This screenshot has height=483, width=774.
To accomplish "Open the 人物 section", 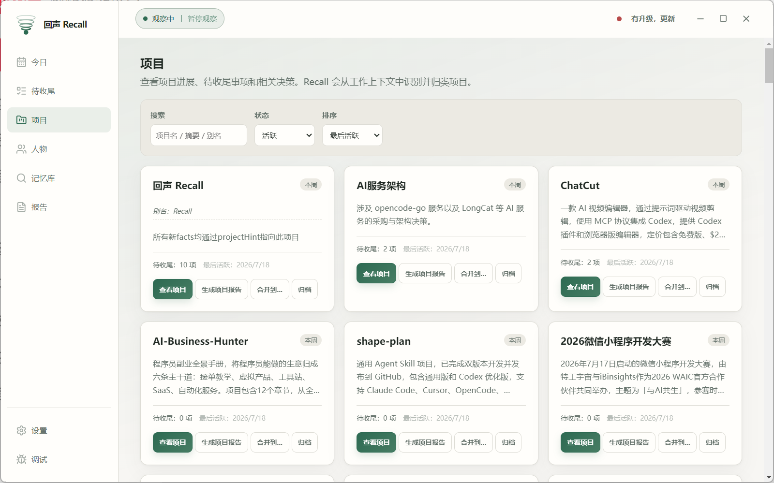I will [59, 149].
